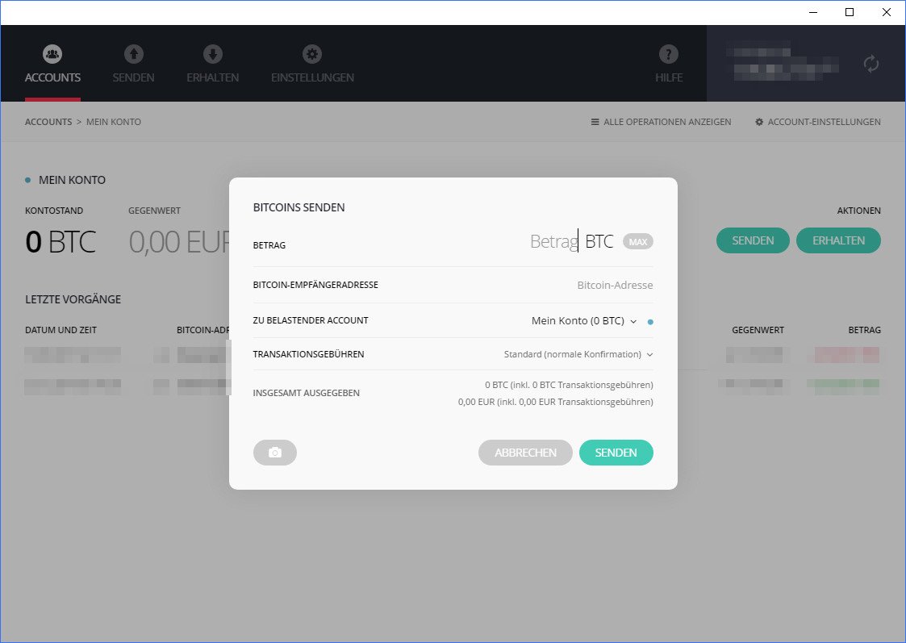
Task: Click the Account-Einstellungen gear icon
Action: coord(759,122)
